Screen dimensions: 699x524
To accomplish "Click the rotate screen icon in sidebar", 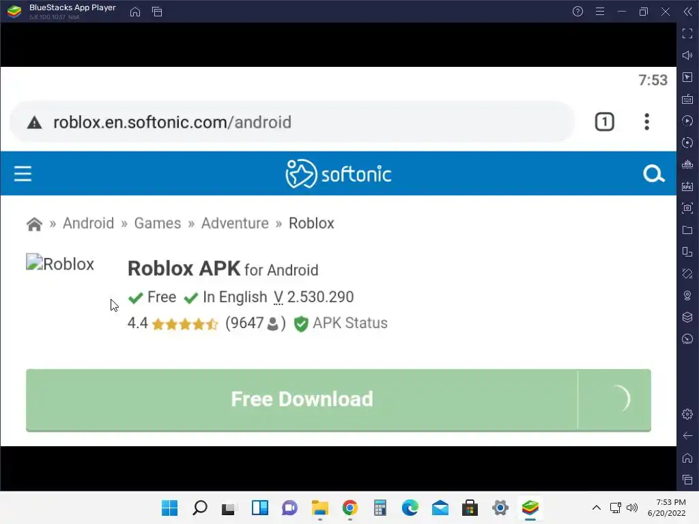I will 687,252.
